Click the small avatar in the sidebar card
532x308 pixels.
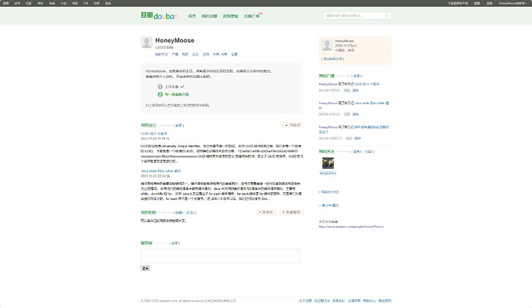pos(327,45)
